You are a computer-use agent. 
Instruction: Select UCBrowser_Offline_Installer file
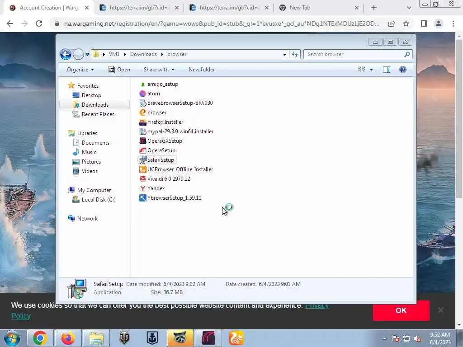176,169
